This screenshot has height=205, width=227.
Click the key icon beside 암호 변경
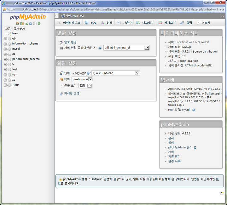[x=61, y=43]
